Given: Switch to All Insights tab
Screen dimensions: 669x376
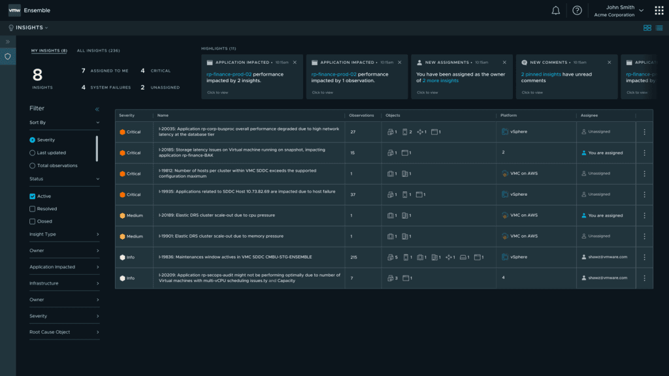Looking at the screenshot, I should (x=98, y=50).
